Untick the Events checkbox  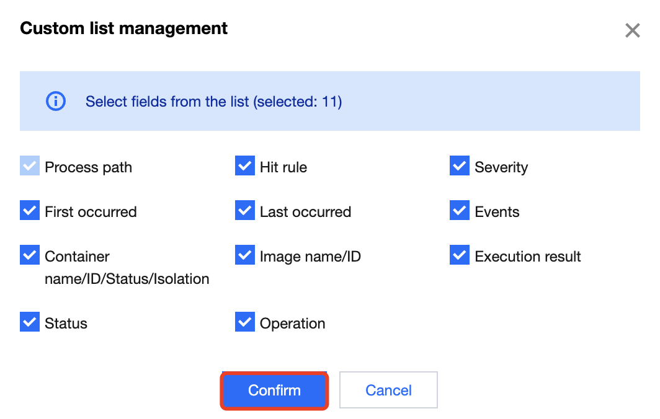(x=460, y=211)
